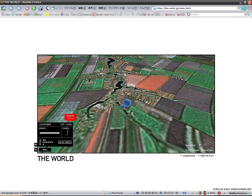Open the ツール(T) menu
Screen dimensions: 252x196
(132, 8)
